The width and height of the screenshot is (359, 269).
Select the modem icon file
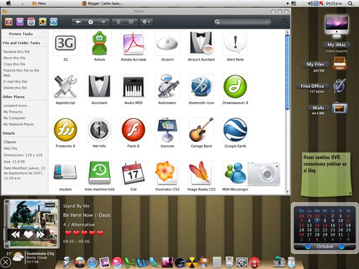coord(65,173)
